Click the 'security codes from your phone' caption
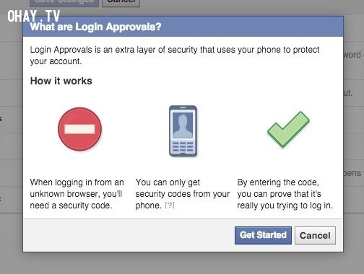The width and height of the screenshot is (364, 274). pyautogui.click(x=183, y=194)
